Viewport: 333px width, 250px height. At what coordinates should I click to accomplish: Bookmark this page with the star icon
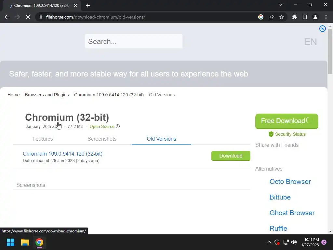(282, 17)
